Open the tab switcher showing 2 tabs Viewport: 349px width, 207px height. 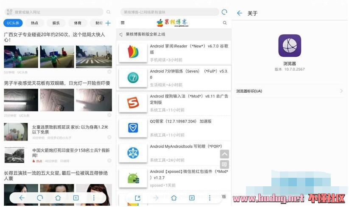pyautogui.click(x=192, y=198)
